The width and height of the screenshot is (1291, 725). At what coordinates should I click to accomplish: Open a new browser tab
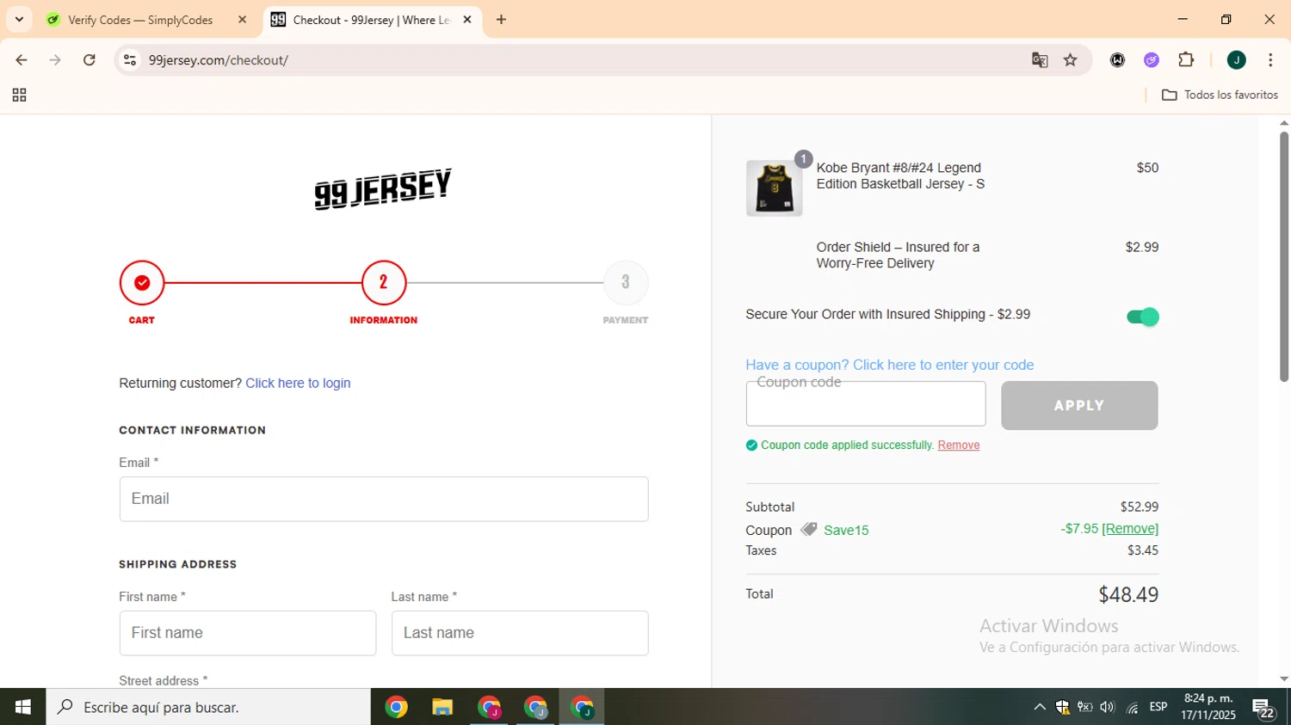click(x=502, y=20)
